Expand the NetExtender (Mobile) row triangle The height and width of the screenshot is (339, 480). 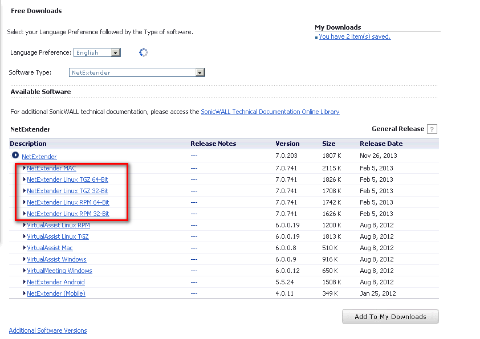[x=25, y=293]
